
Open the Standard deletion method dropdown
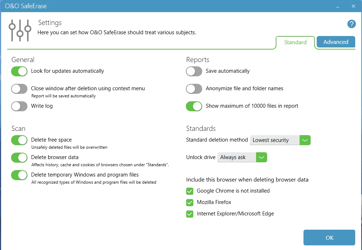click(280, 140)
